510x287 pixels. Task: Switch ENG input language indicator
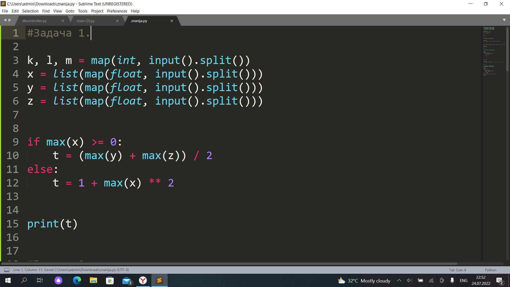(x=464, y=281)
